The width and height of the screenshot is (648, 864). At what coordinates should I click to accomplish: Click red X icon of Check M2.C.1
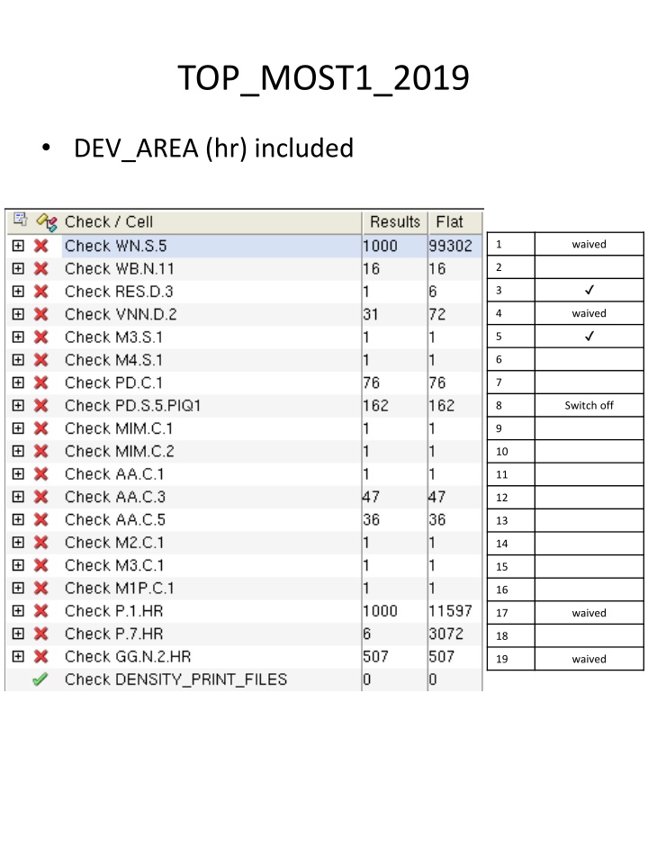pyautogui.click(x=40, y=543)
